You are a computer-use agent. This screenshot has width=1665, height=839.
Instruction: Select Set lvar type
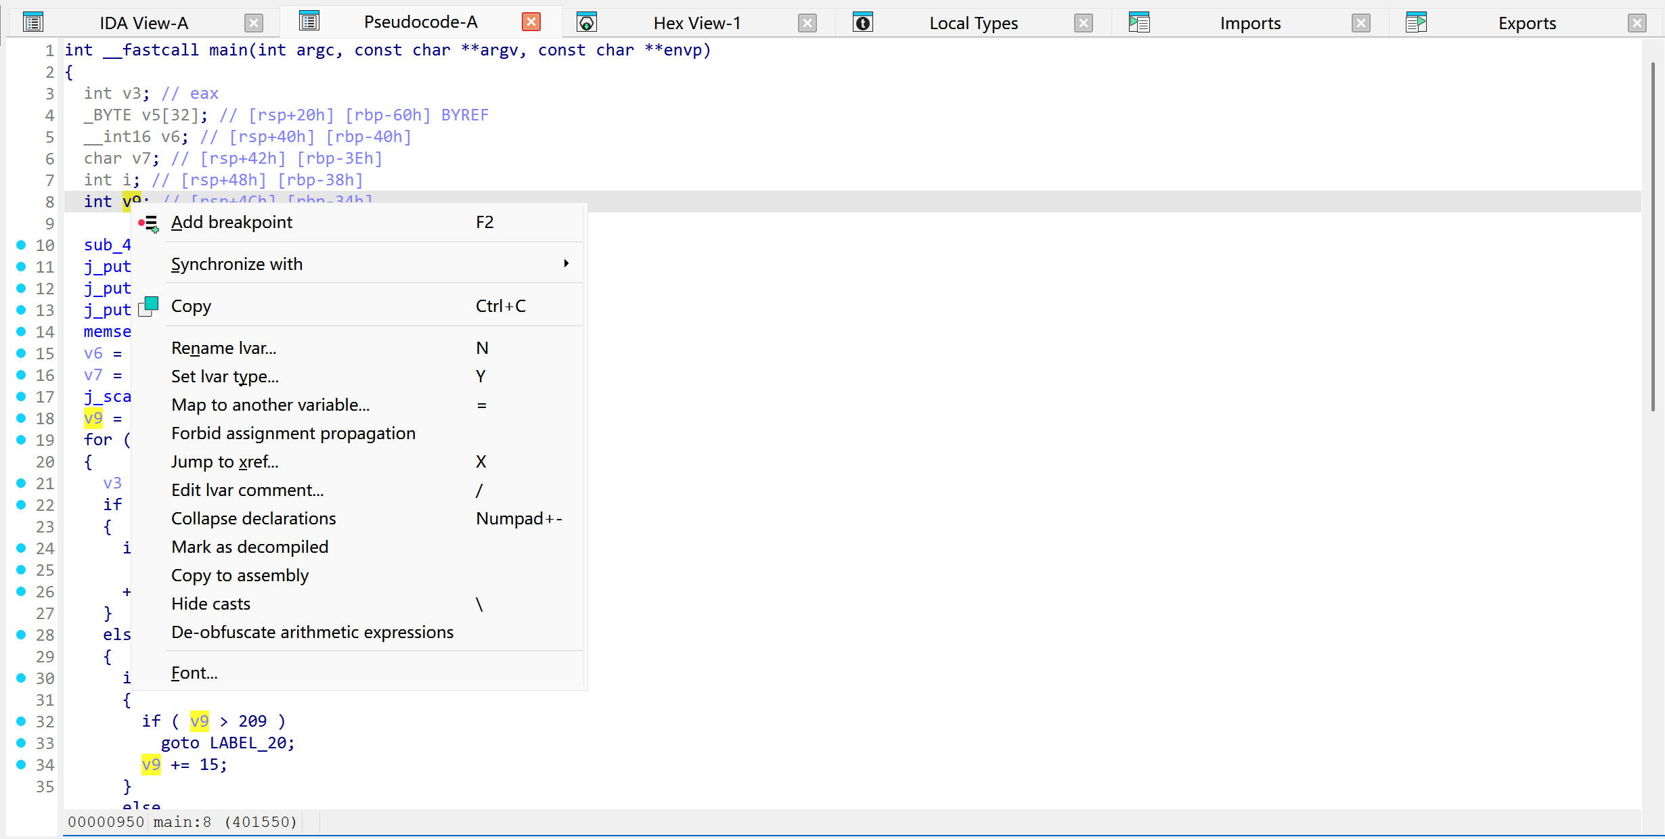(225, 376)
